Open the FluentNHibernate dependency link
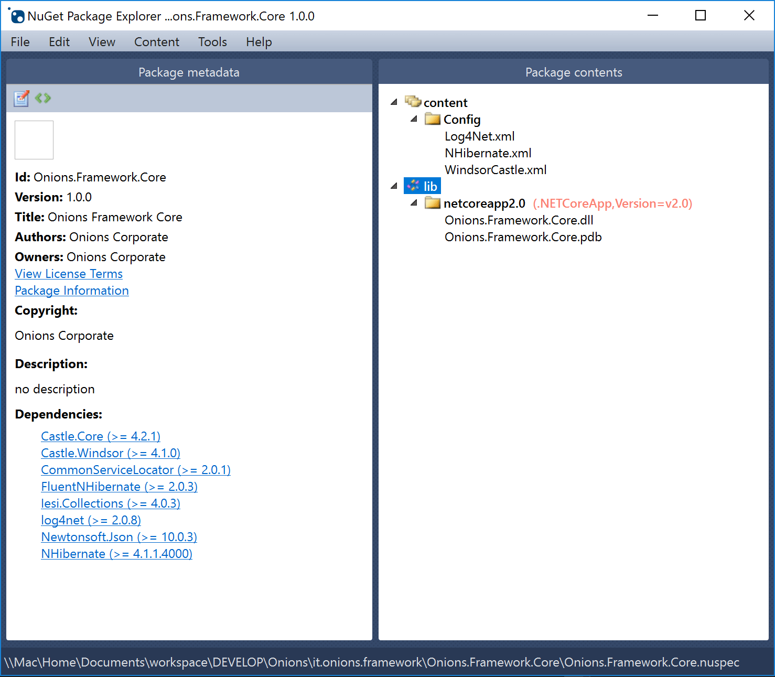 point(120,487)
